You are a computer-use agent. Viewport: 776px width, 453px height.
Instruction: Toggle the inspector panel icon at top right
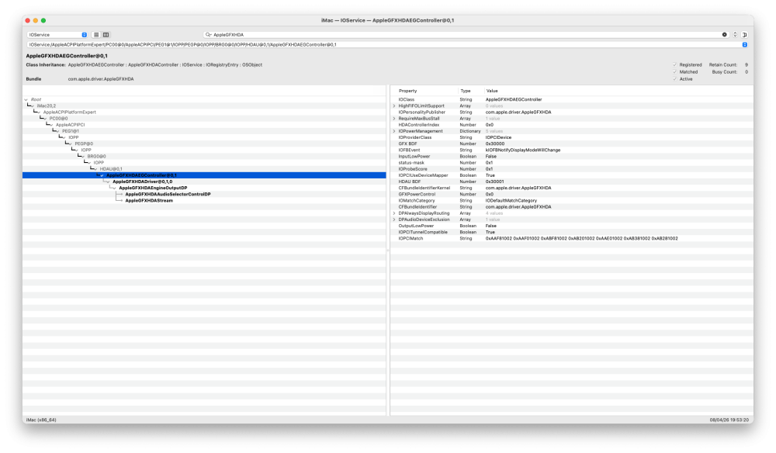744,35
